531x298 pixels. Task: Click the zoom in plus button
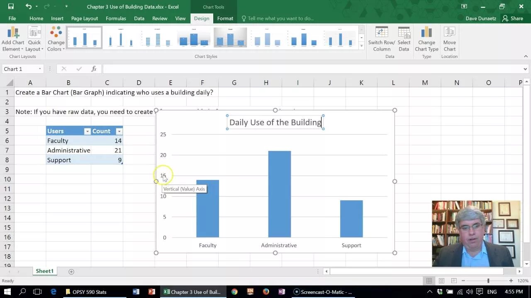point(511,281)
